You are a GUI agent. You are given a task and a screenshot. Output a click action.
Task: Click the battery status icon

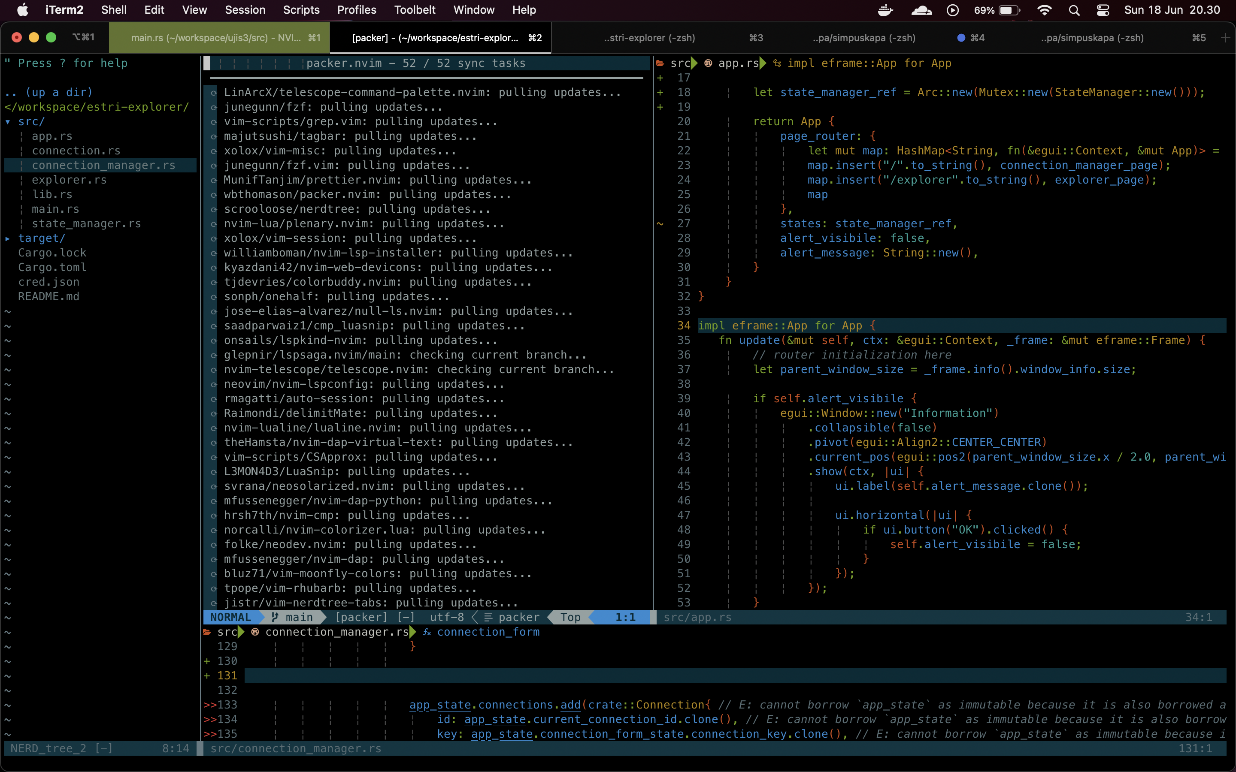[1009, 10]
